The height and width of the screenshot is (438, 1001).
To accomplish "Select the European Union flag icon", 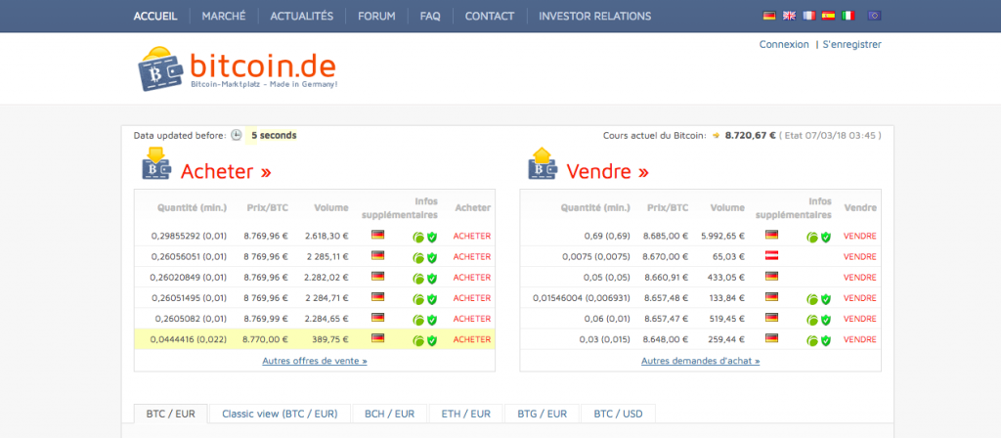I will click(875, 16).
